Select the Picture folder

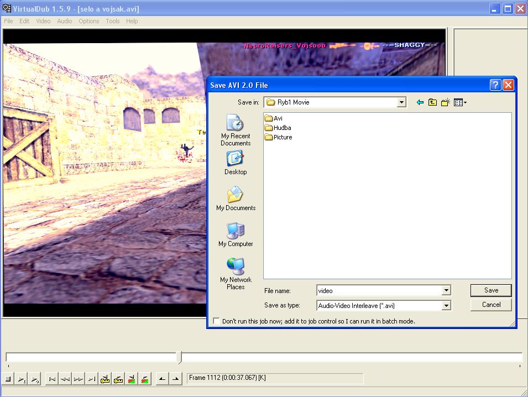click(x=279, y=137)
